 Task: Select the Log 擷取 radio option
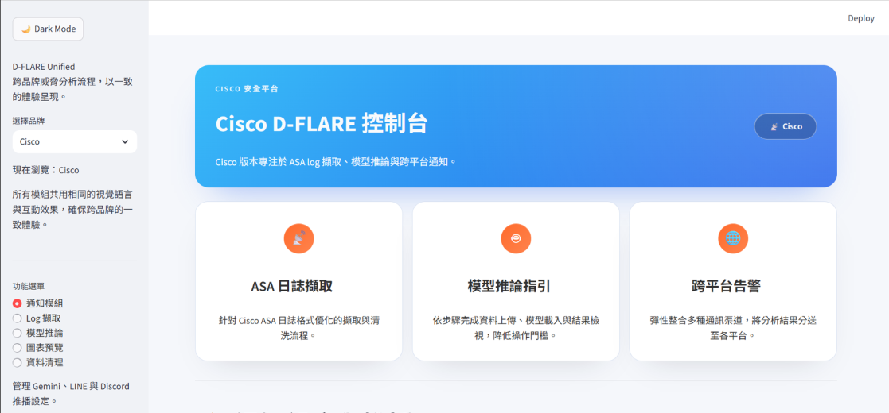(18, 318)
